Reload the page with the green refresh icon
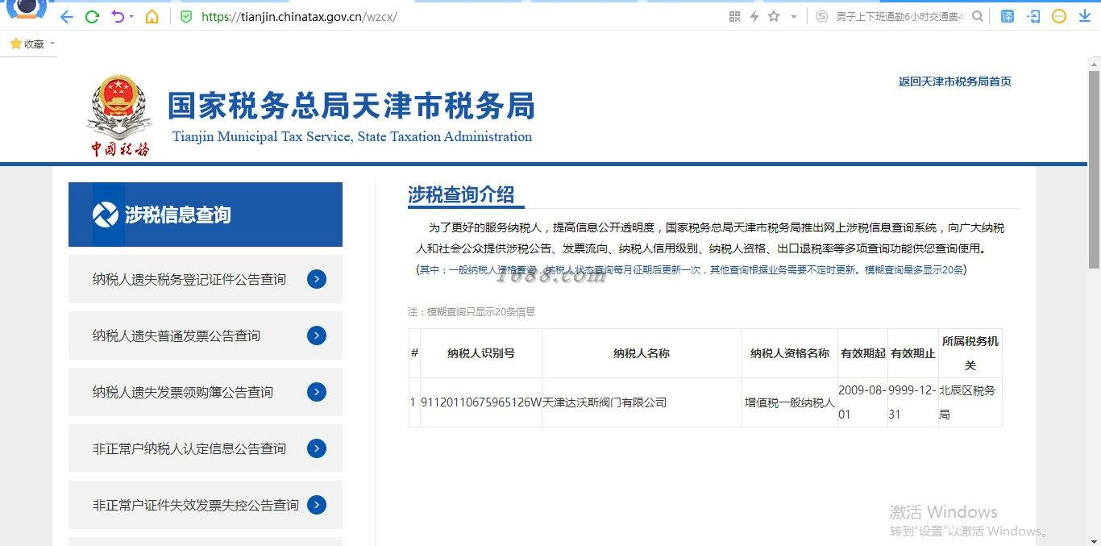1101x546 pixels. pyautogui.click(x=92, y=17)
